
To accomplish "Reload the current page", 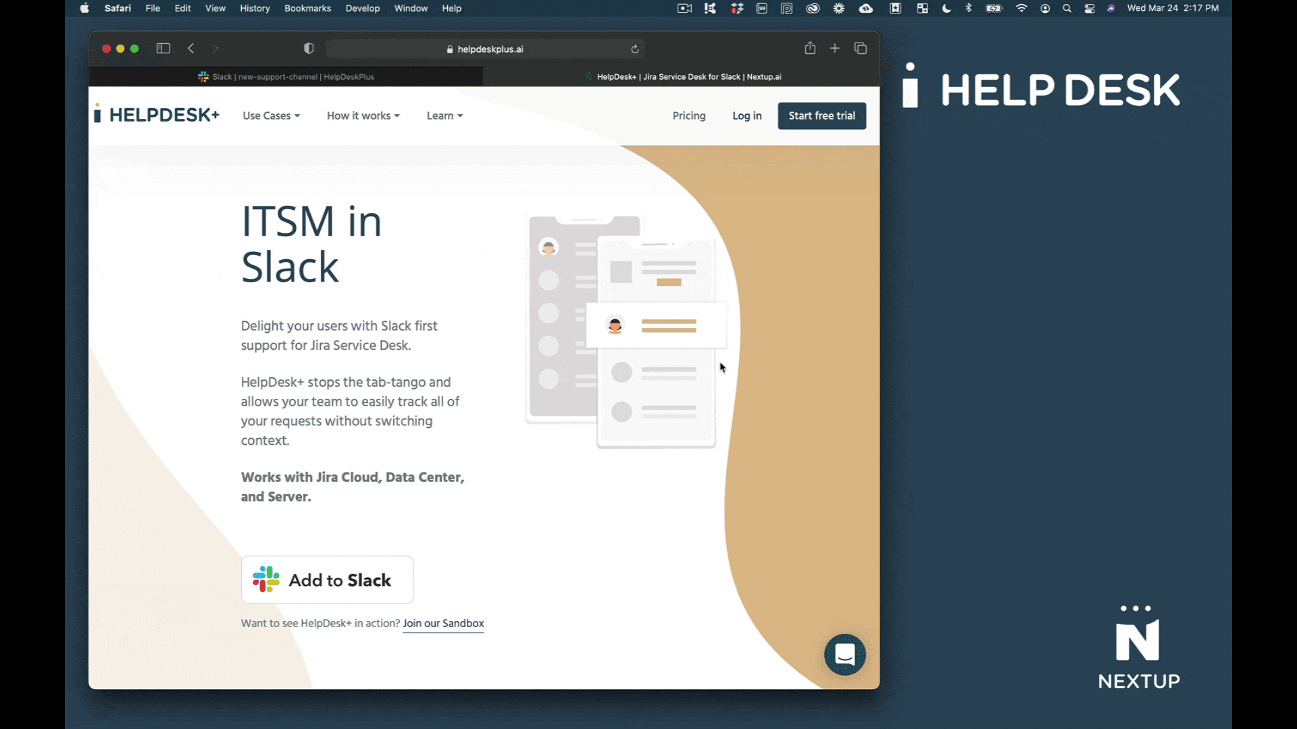I will click(x=635, y=49).
